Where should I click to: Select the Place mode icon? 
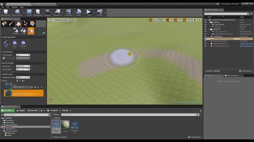pyautogui.click(x=4, y=24)
